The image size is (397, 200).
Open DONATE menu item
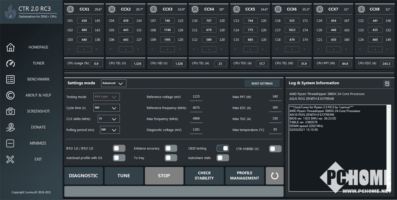coord(38,127)
